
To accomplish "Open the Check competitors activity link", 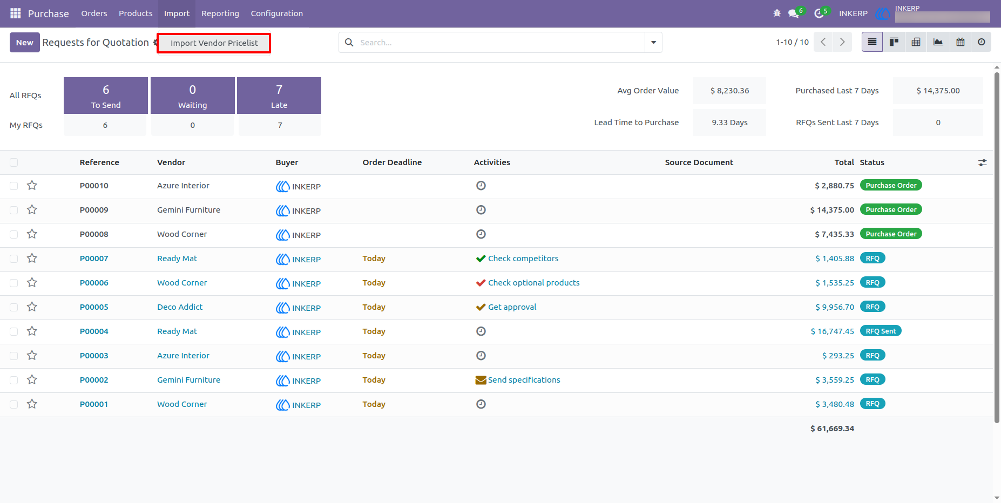I will 523,259.
